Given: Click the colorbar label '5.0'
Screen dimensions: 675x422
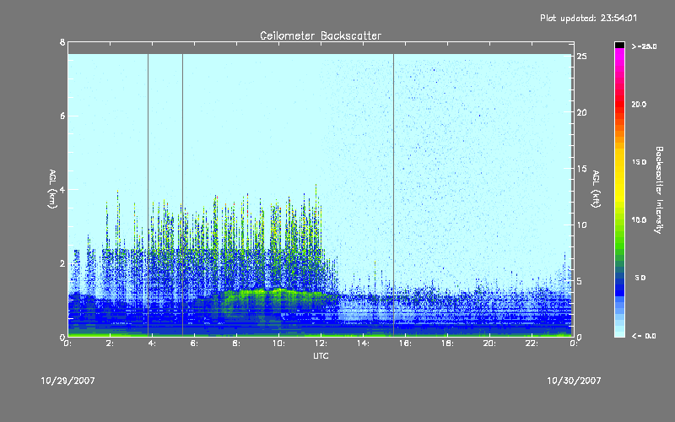Looking at the screenshot, I should (x=640, y=278).
